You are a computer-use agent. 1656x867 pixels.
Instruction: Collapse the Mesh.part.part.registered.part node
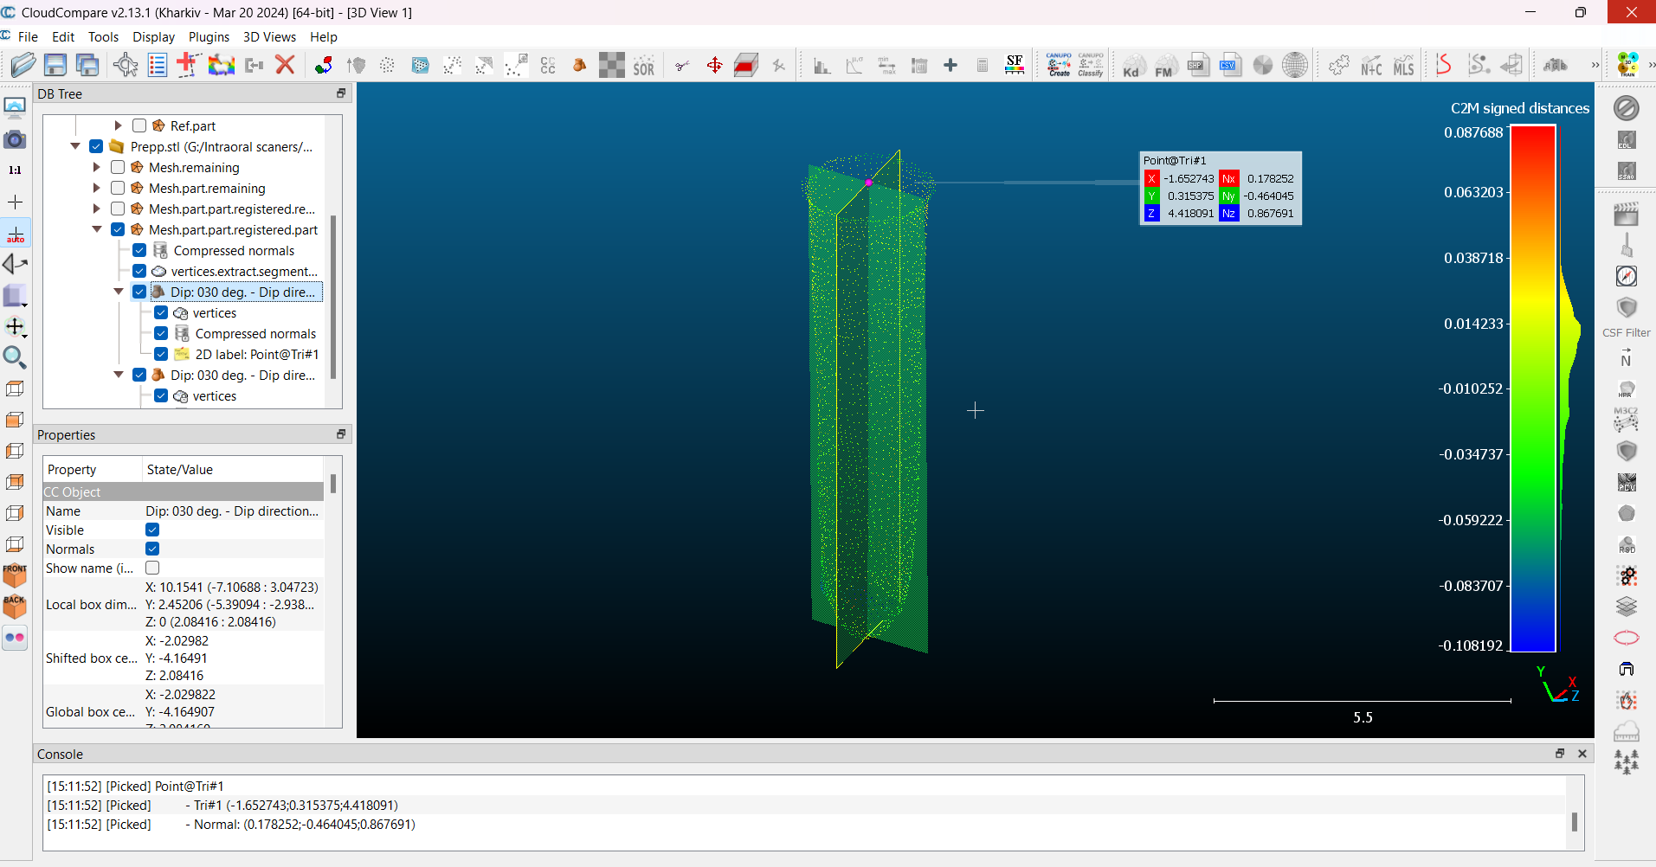(97, 230)
